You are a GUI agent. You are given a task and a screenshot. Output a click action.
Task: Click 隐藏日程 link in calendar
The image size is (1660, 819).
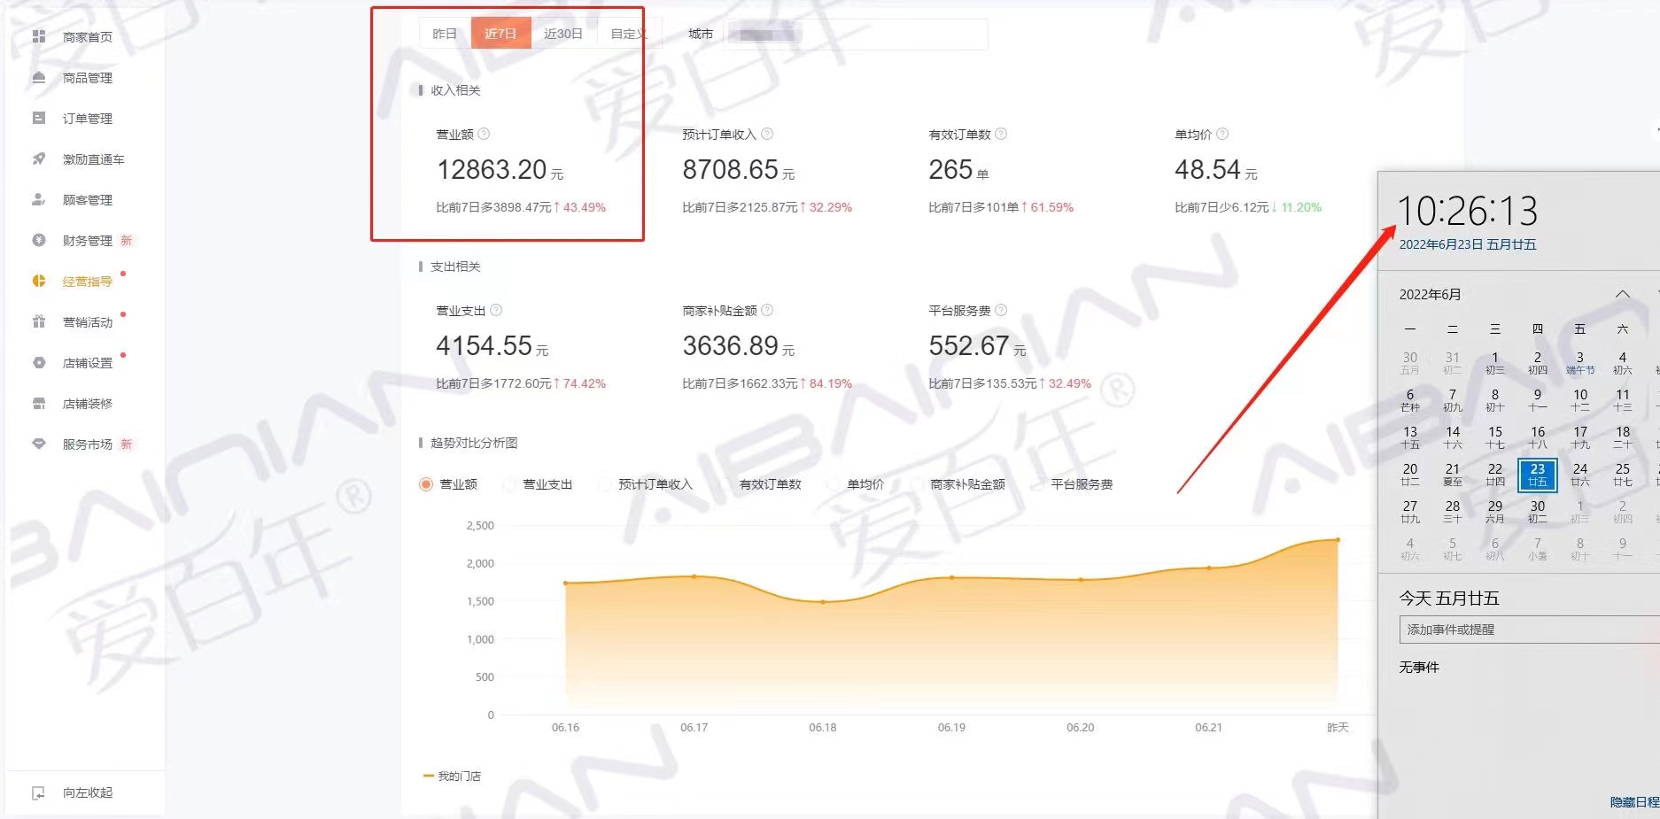coord(1634,801)
